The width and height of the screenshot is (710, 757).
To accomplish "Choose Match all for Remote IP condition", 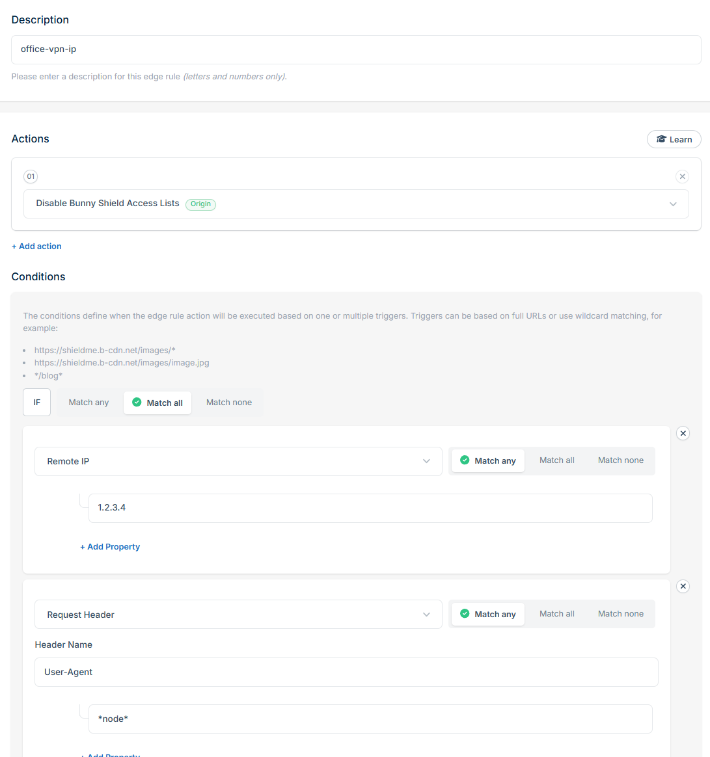I will [x=557, y=460].
